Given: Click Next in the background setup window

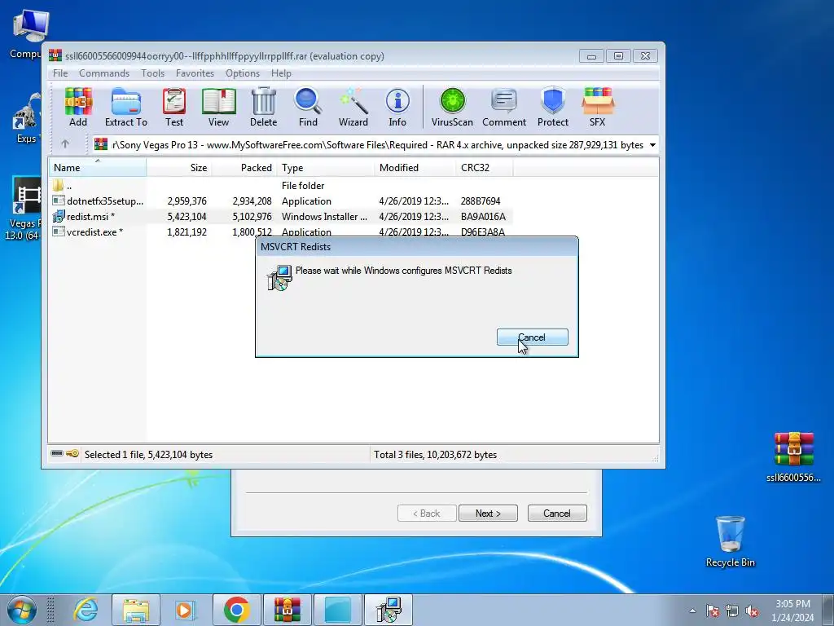Looking at the screenshot, I should (x=488, y=514).
